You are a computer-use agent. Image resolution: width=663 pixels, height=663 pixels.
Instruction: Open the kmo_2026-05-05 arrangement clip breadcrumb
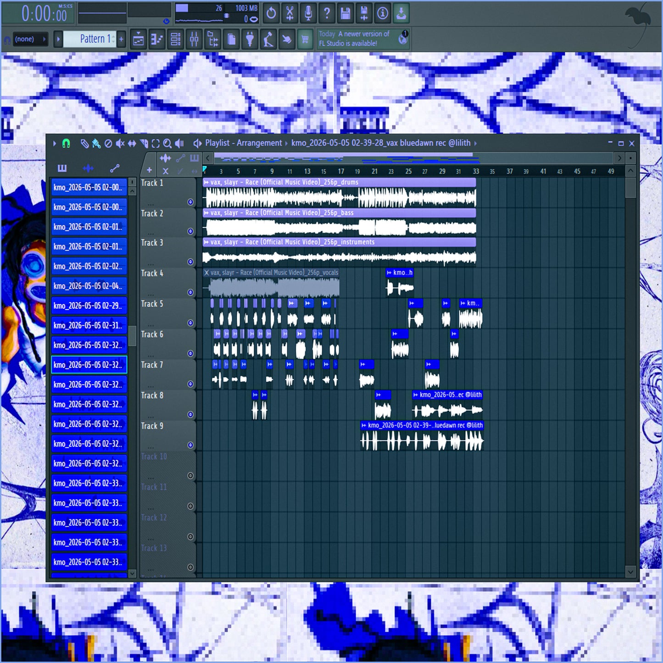click(x=381, y=143)
